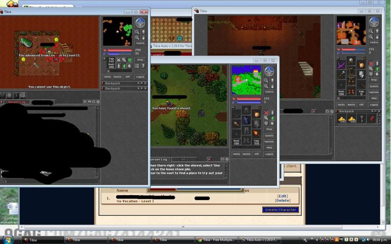This screenshot has width=391, height=244.
Task: Click browser horizontal scrollbar at bottom
Action: 183,227
